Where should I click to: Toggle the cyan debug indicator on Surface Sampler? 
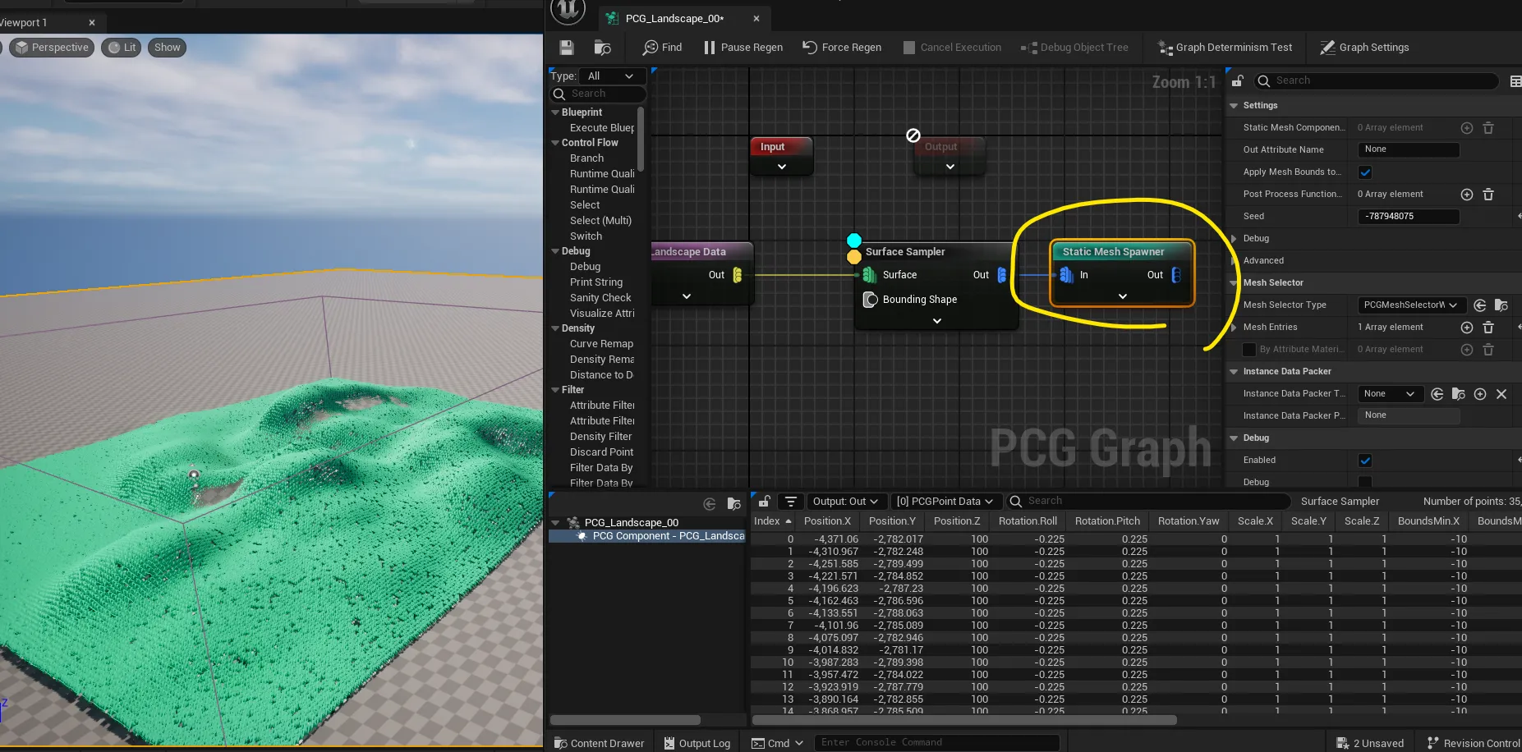(x=854, y=241)
